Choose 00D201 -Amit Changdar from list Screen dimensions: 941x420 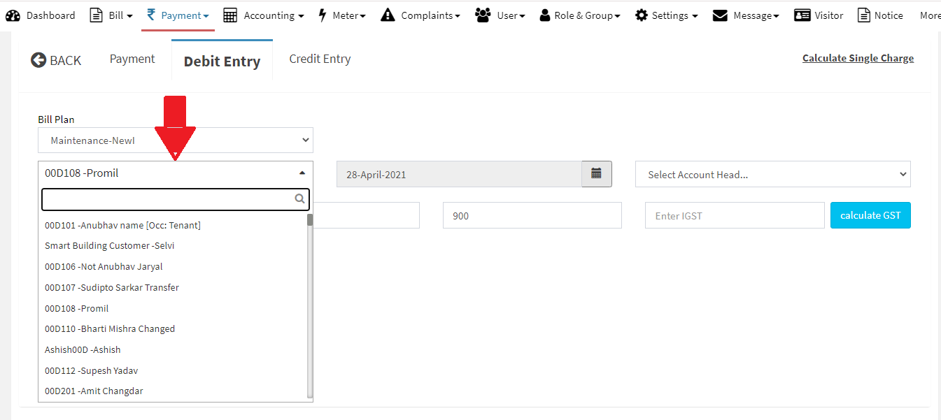94,391
